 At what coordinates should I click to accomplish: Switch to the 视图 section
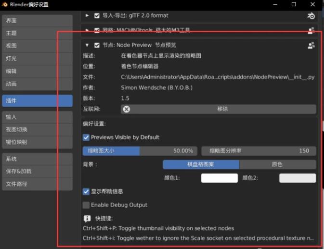click(x=38, y=46)
